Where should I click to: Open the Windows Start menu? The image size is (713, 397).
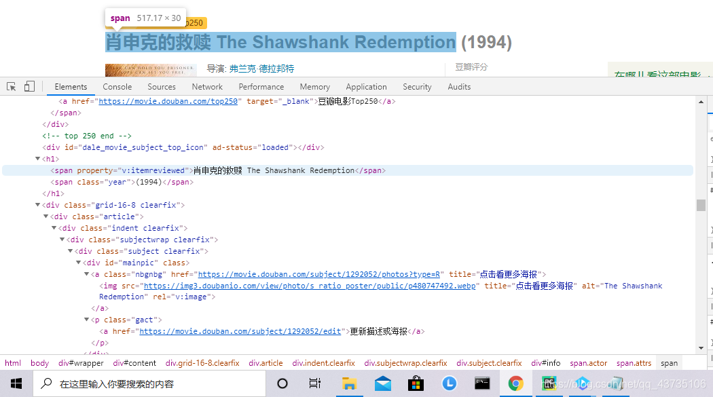tap(16, 384)
